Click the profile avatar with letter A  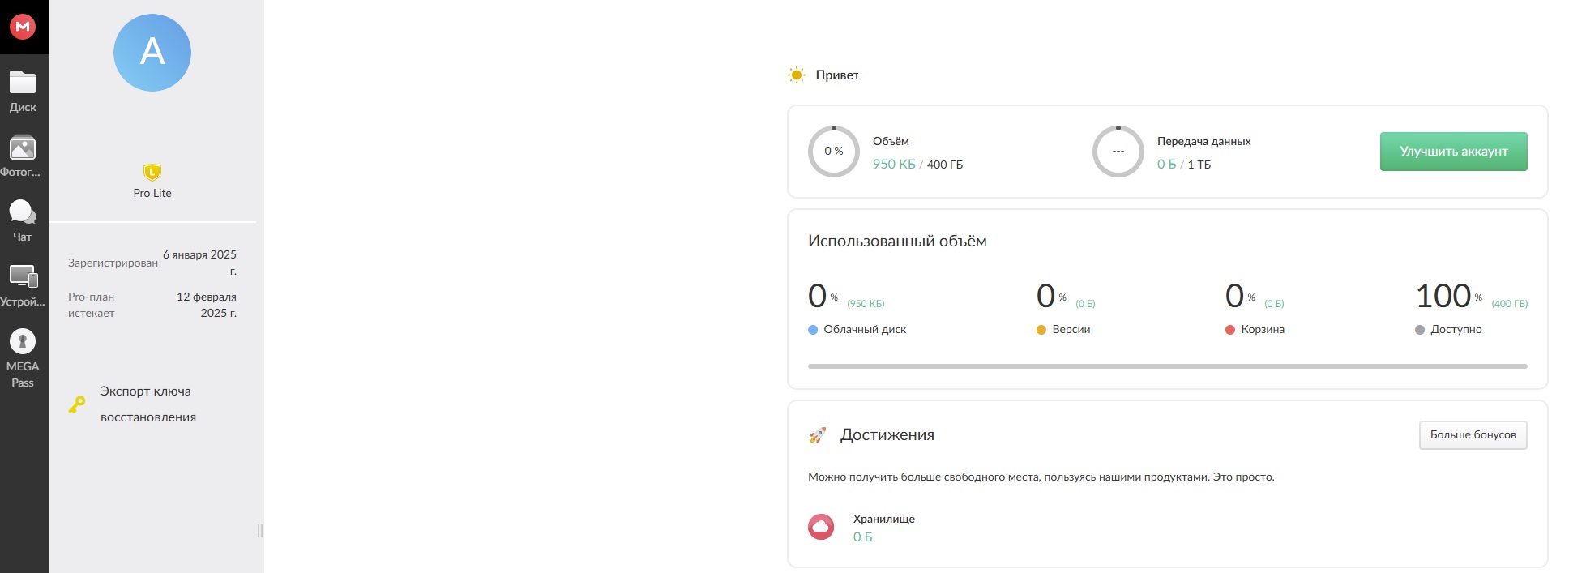click(152, 53)
